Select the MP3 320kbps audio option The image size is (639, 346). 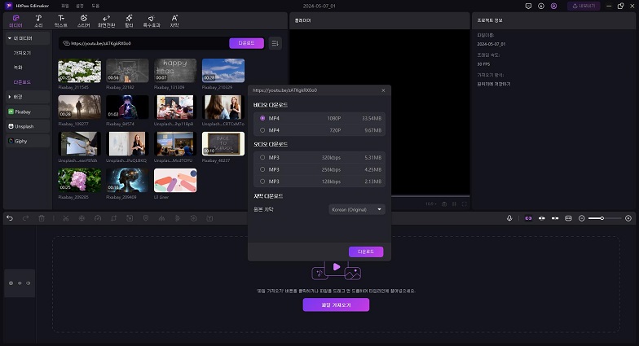click(262, 157)
